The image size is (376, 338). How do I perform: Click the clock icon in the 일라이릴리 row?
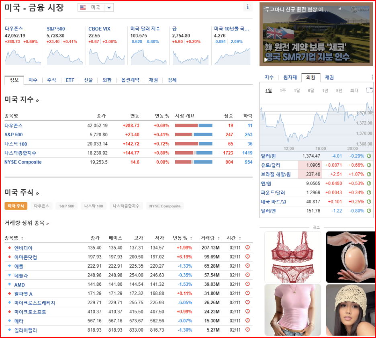[248, 330]
